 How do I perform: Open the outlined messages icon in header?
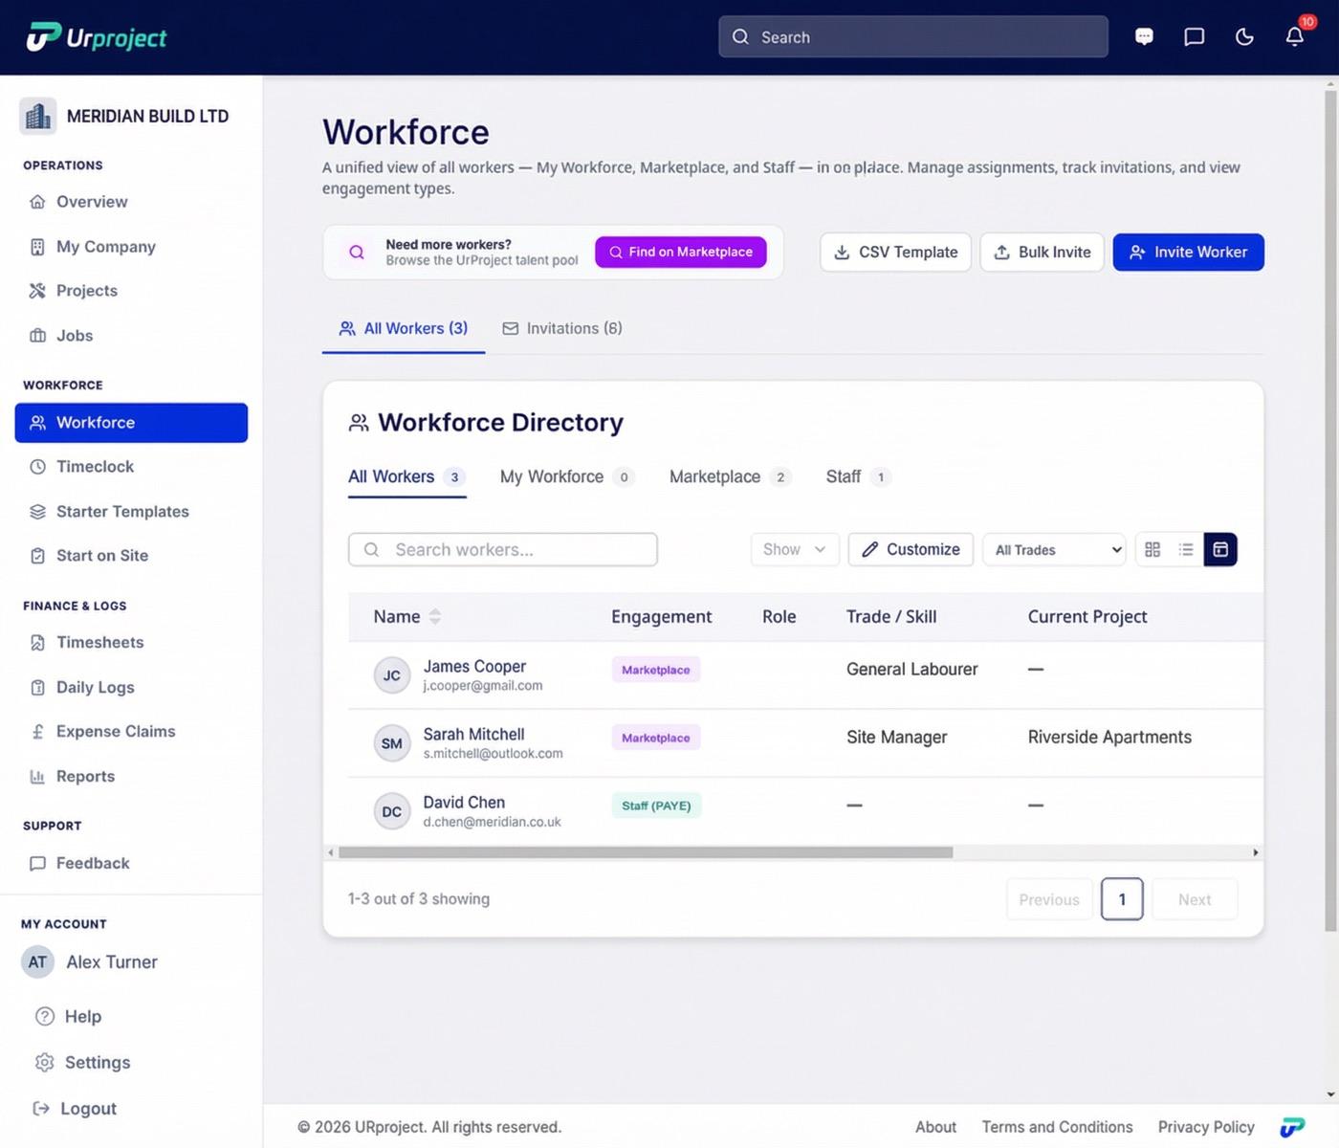tap(1194, 36)
